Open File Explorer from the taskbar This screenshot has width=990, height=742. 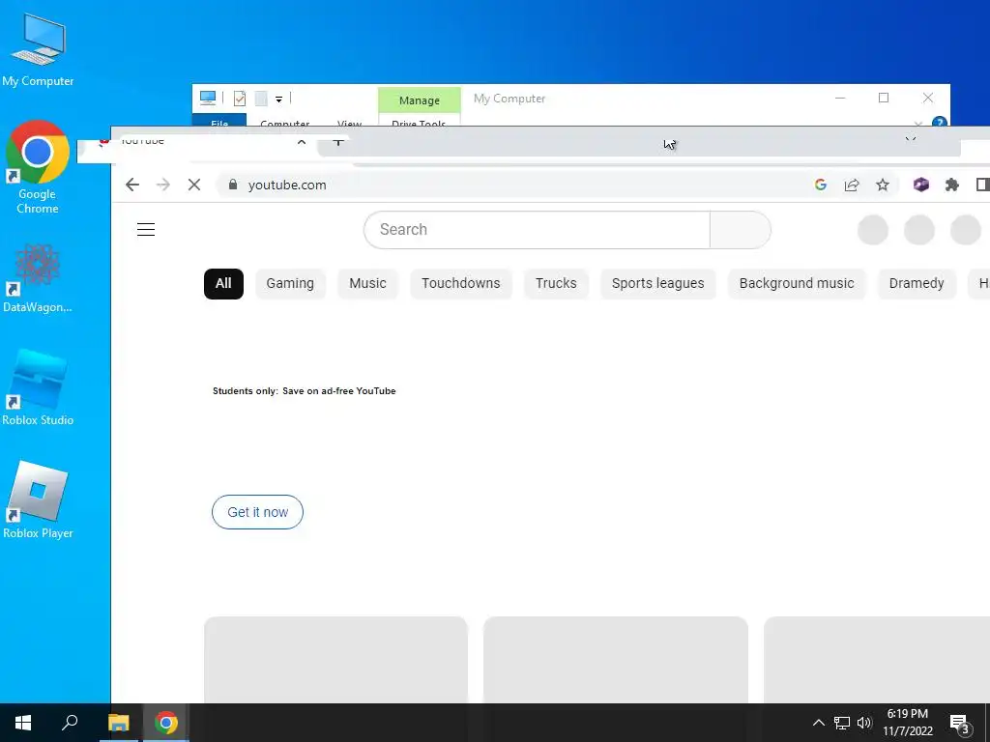[118, 723]
